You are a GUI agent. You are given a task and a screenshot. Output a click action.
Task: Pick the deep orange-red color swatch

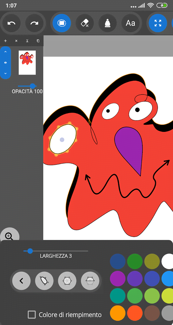click(x=135, y=313)
